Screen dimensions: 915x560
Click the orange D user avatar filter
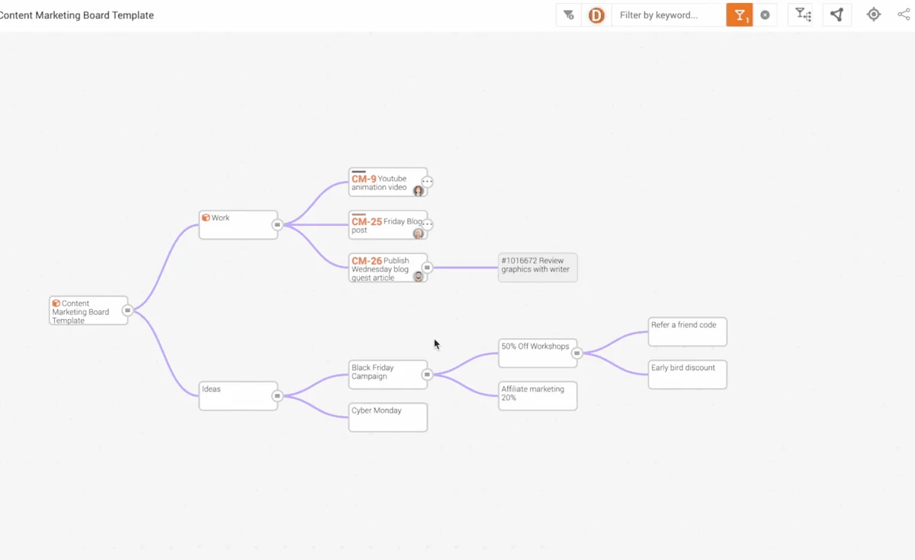[x=596, y=15]
